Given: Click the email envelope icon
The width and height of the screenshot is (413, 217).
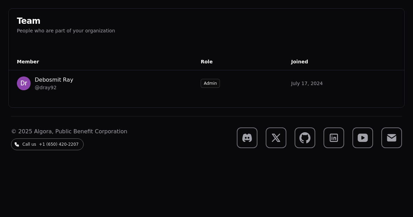Looking at the screenshot, I should point(392,138).
